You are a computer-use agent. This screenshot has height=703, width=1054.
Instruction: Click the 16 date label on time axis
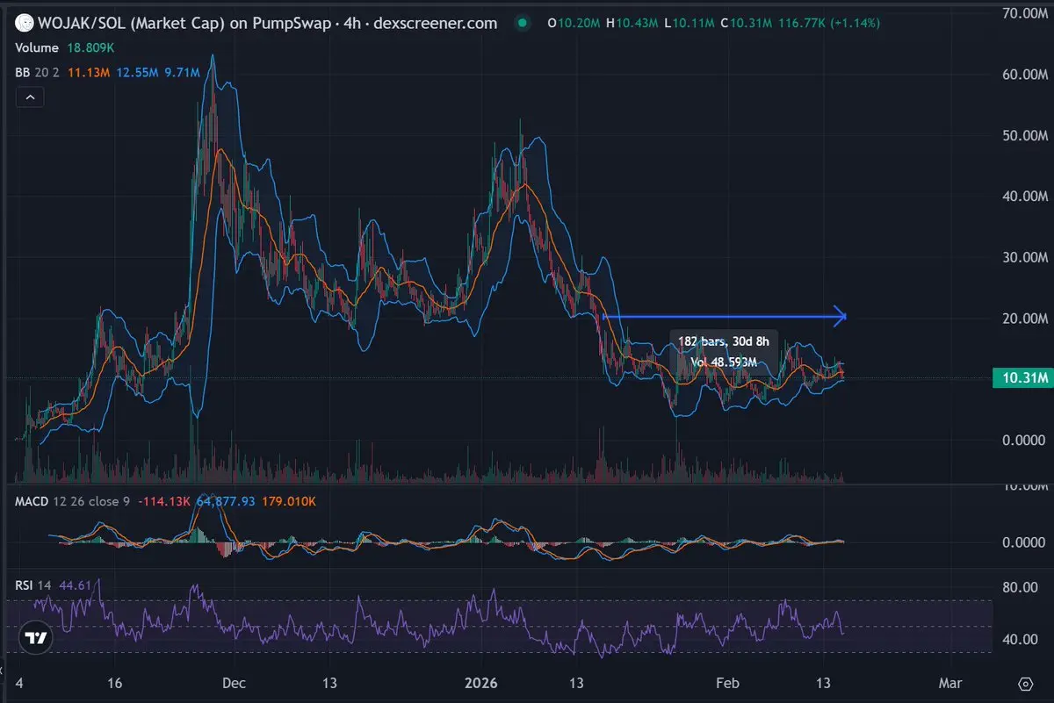click(x=114, y=683)
